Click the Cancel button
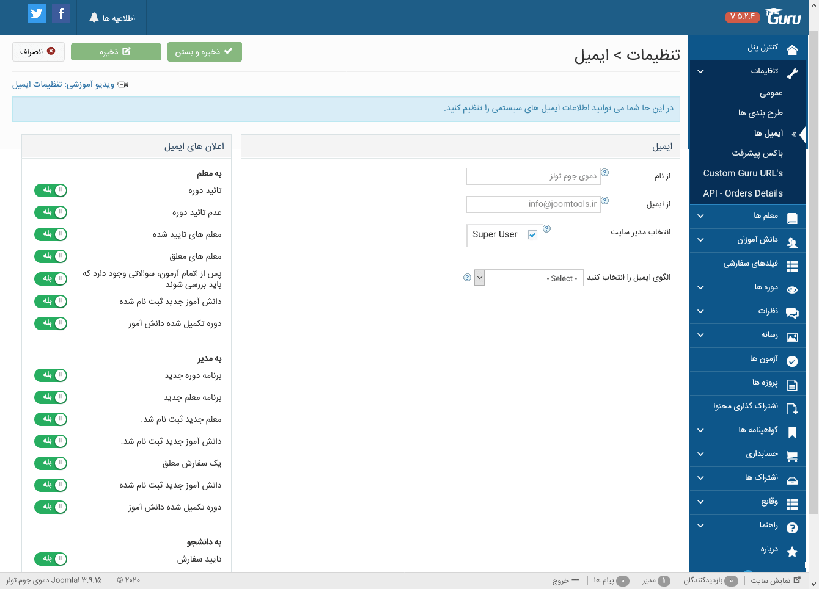Screen dimensions: 819x589 (38, 52)
